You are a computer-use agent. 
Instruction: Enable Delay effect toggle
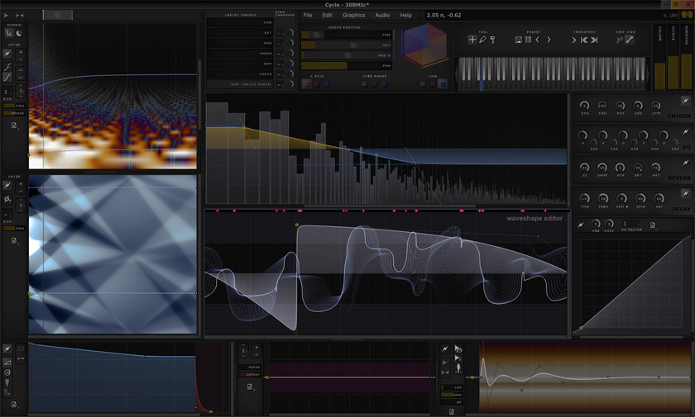(x=685, y=194)
